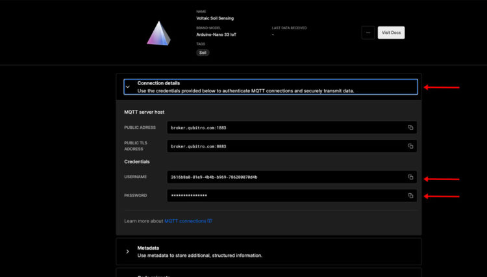The width and height of the screenshot is (487, 277).
Task: Click the pyramid device image
Action: pyautogui.click(x=158, y=33)
